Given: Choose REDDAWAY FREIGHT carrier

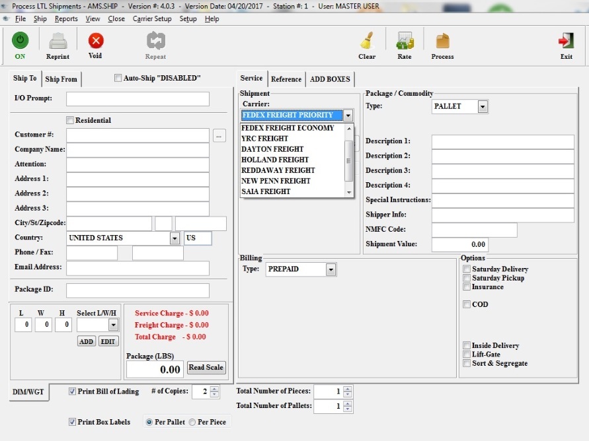Looking at the screenshot, I should coord(292,170).
